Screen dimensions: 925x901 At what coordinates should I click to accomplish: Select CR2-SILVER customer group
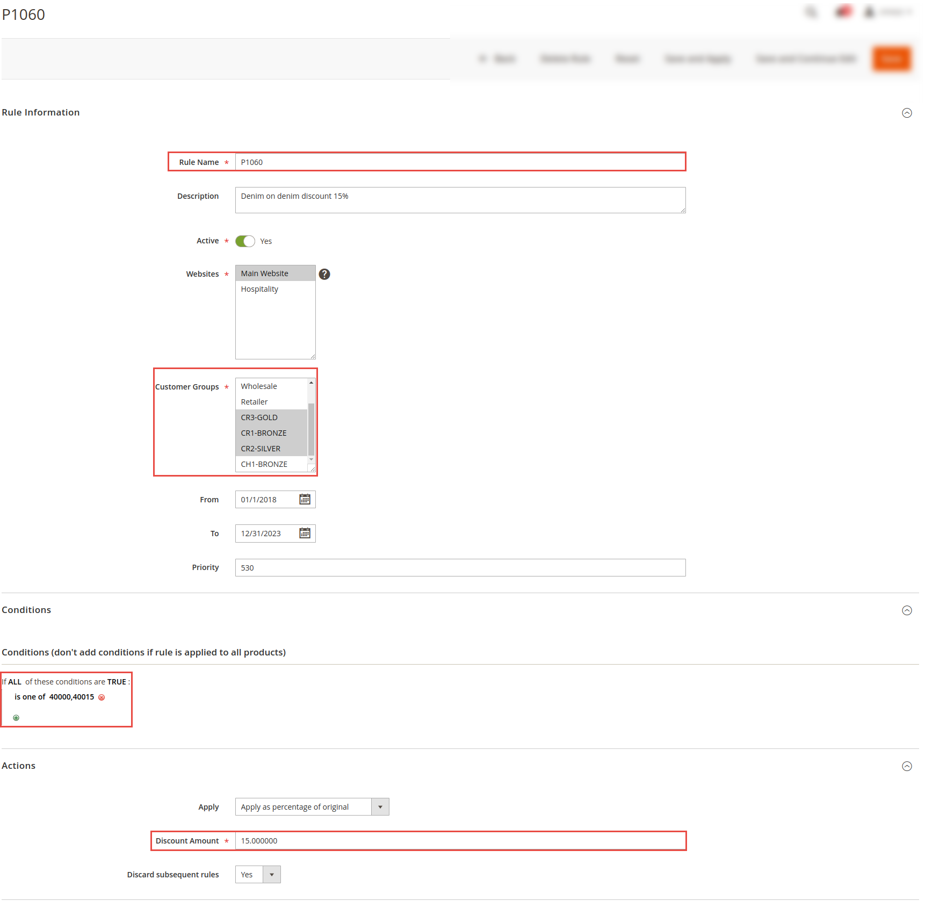click(x=271, y=449)
